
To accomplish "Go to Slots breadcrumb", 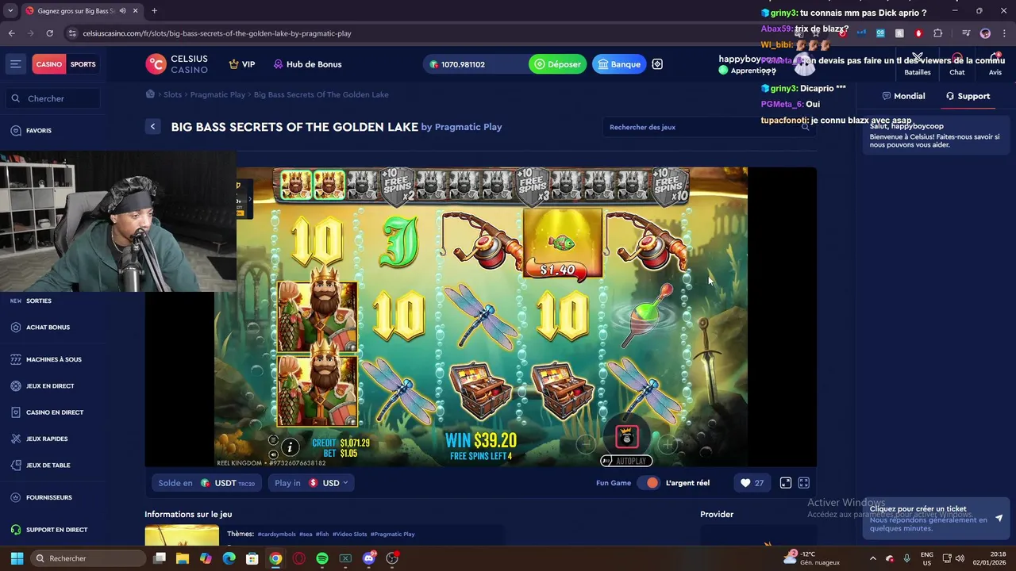I will pos(172,94).
